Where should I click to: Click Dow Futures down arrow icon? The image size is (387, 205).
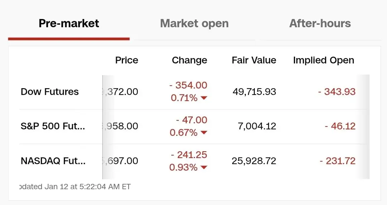(x=204, y=98)
